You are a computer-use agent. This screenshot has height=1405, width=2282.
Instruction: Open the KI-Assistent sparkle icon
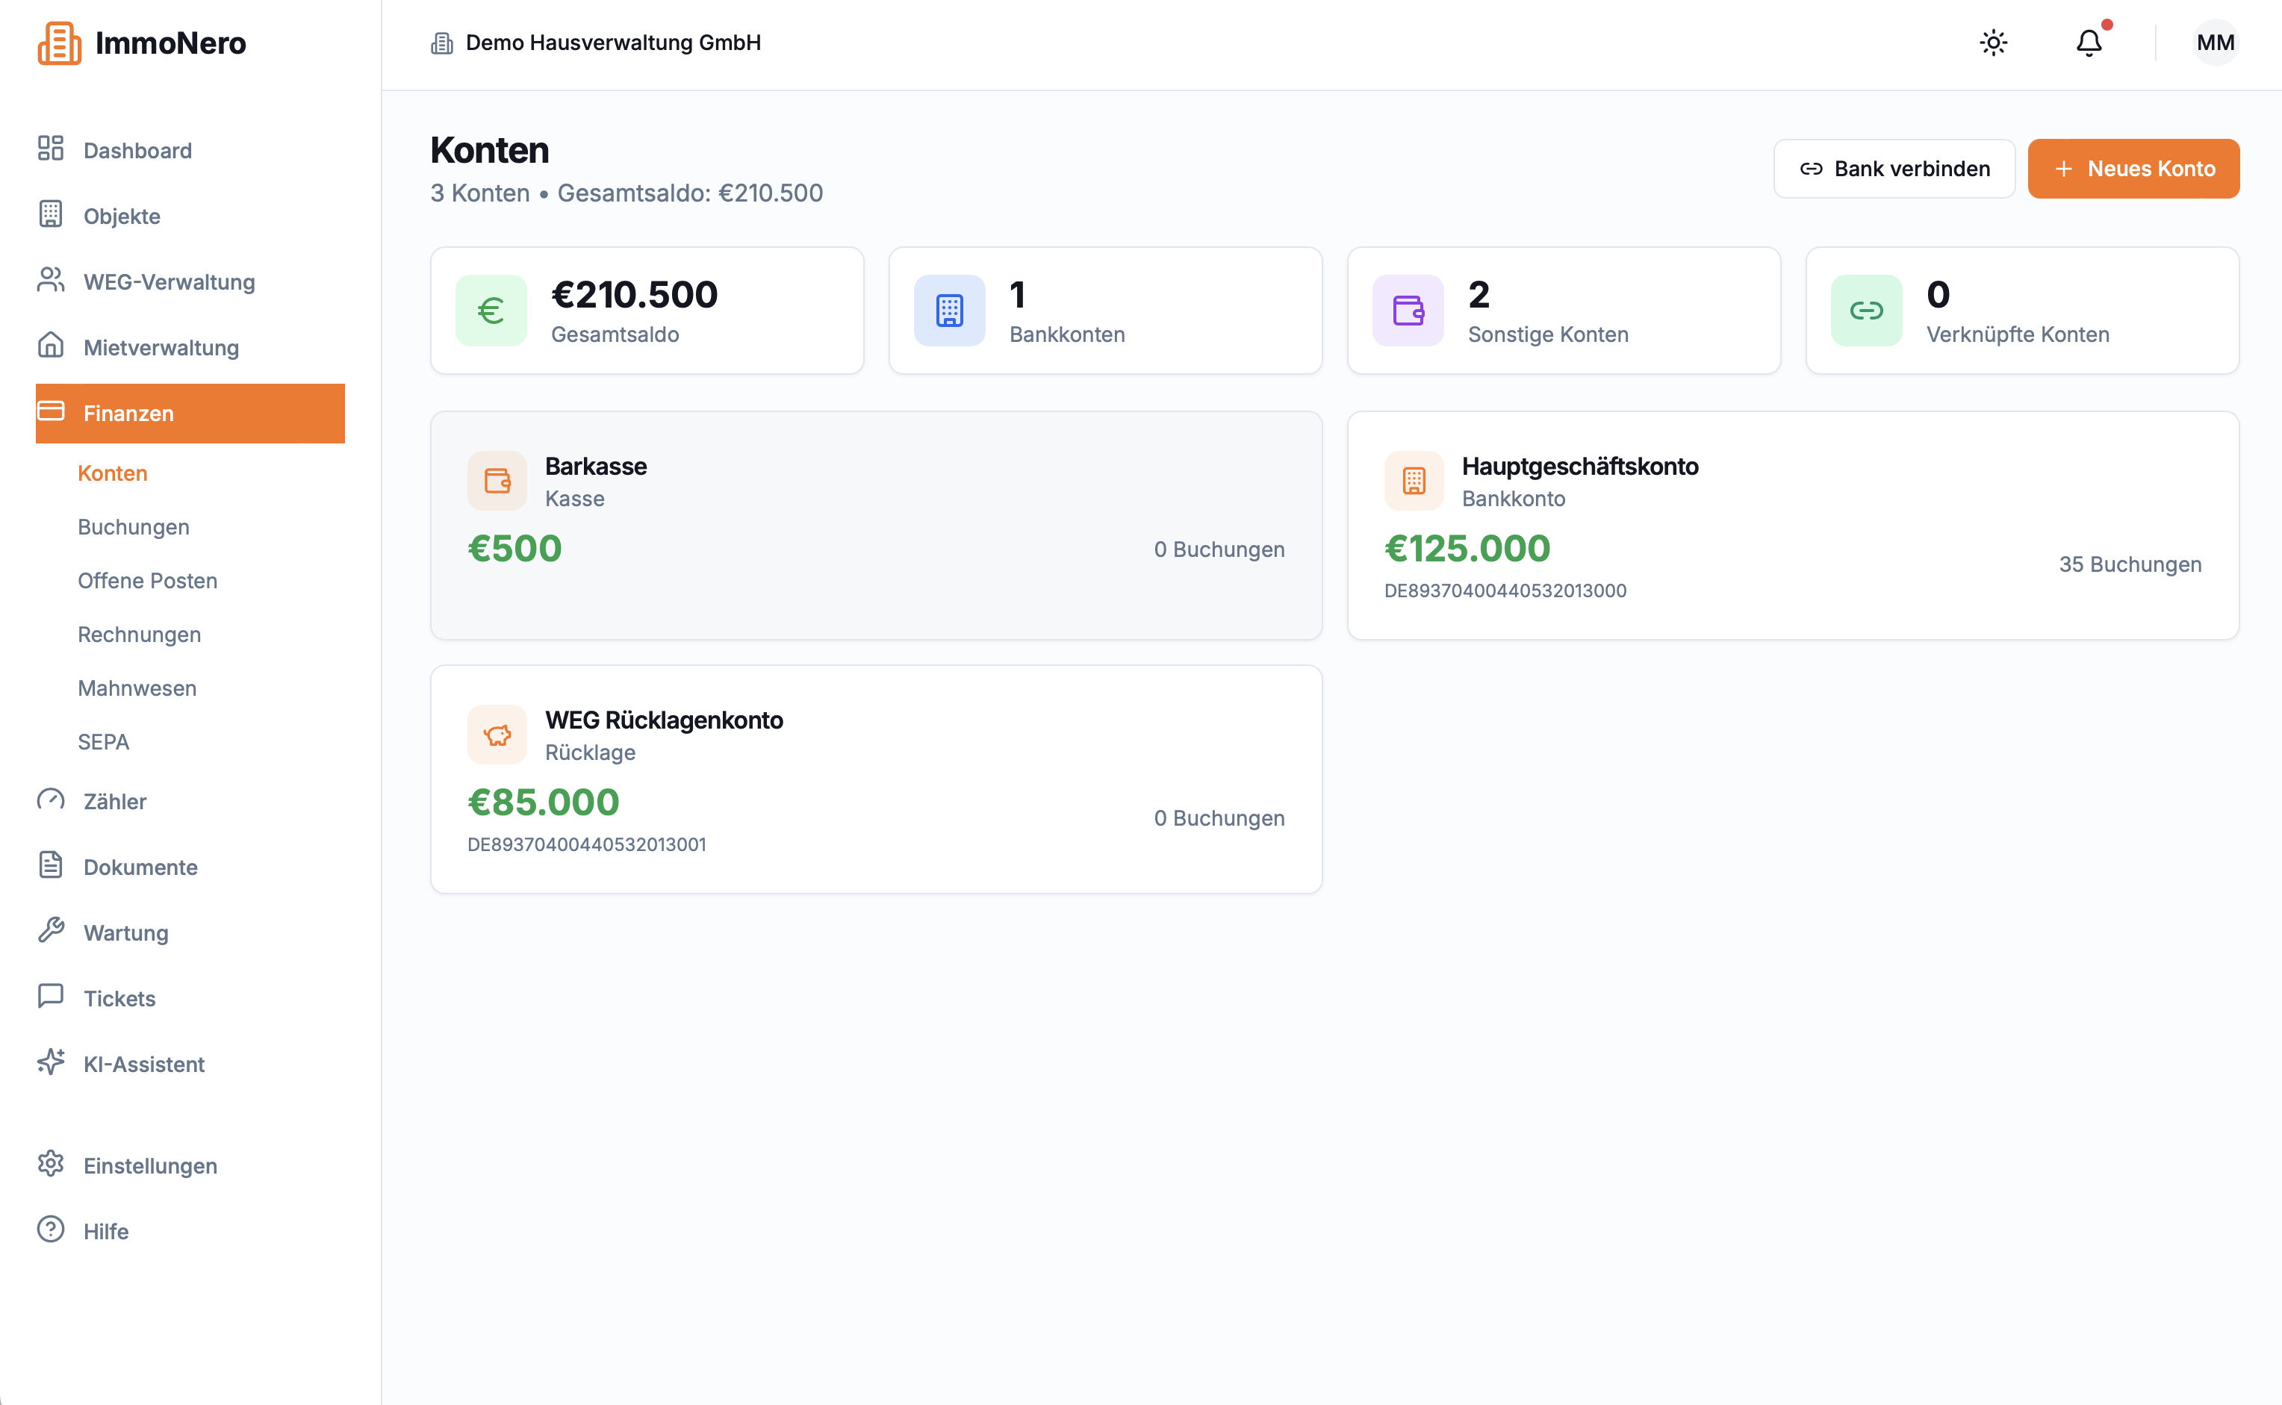click(x=51, y=1062)
